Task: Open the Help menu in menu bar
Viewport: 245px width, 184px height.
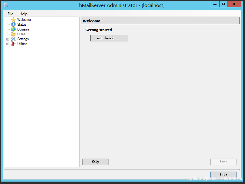Action: pyautogui.click(x=23, y=14)
